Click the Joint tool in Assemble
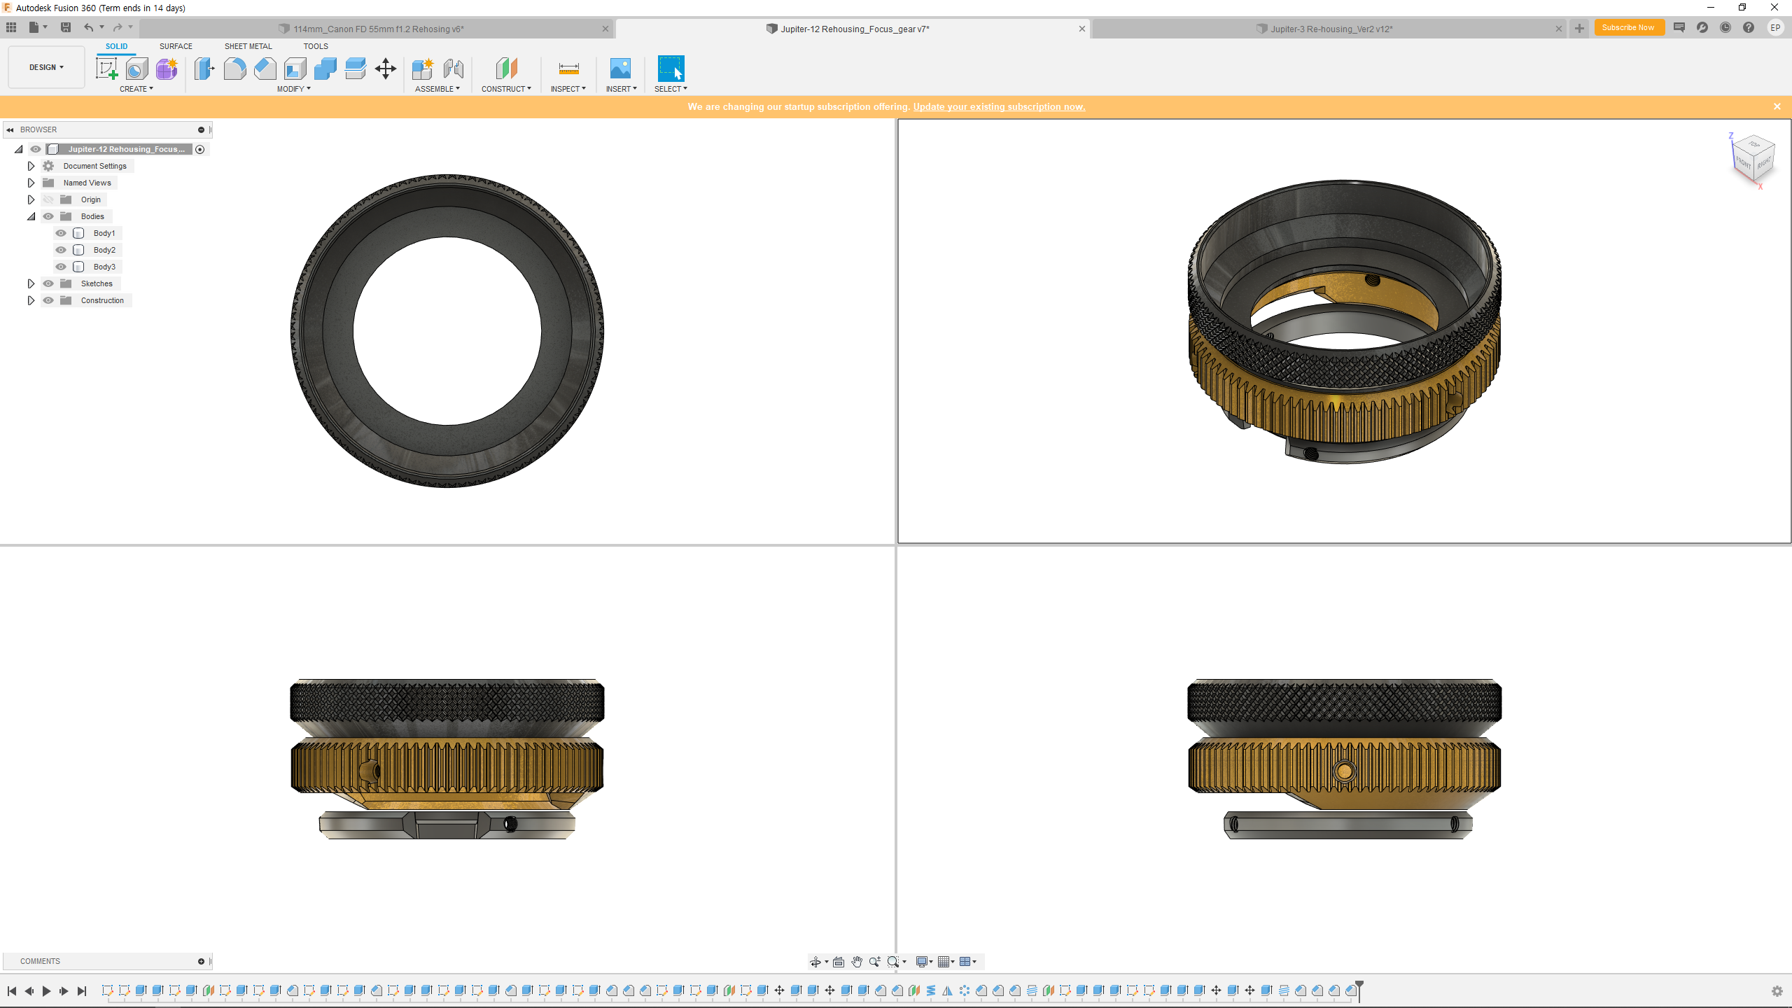Viewport: 1792px width, 1008px height. [x=453, y=69]
